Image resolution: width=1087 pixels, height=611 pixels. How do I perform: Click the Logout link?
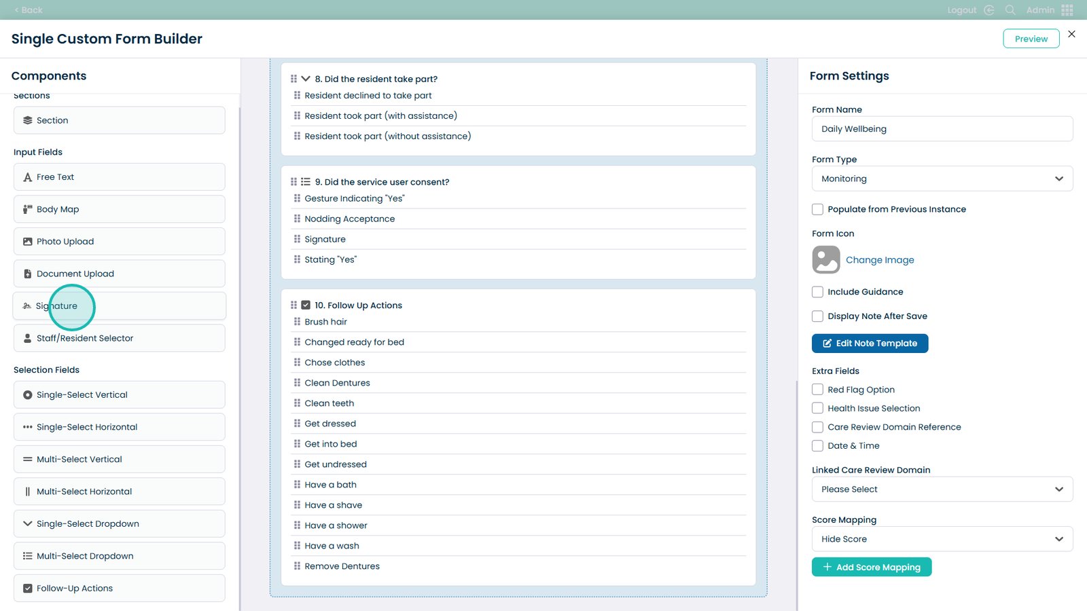962,10
